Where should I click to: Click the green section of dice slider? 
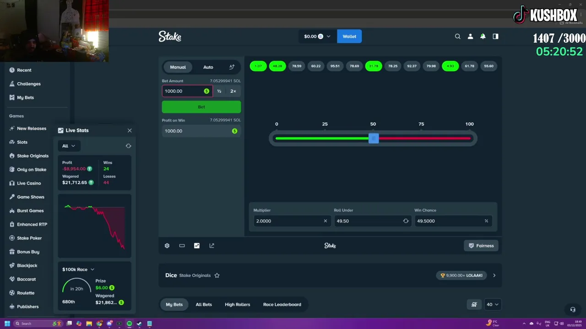click(x=322, y=138)
